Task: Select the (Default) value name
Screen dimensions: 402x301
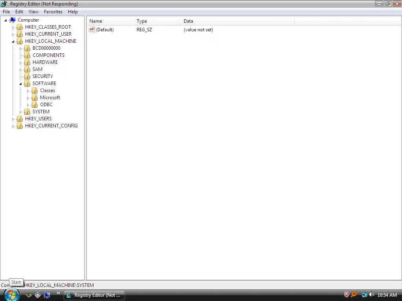Action: pyautogui.click(x=104, y=30)
